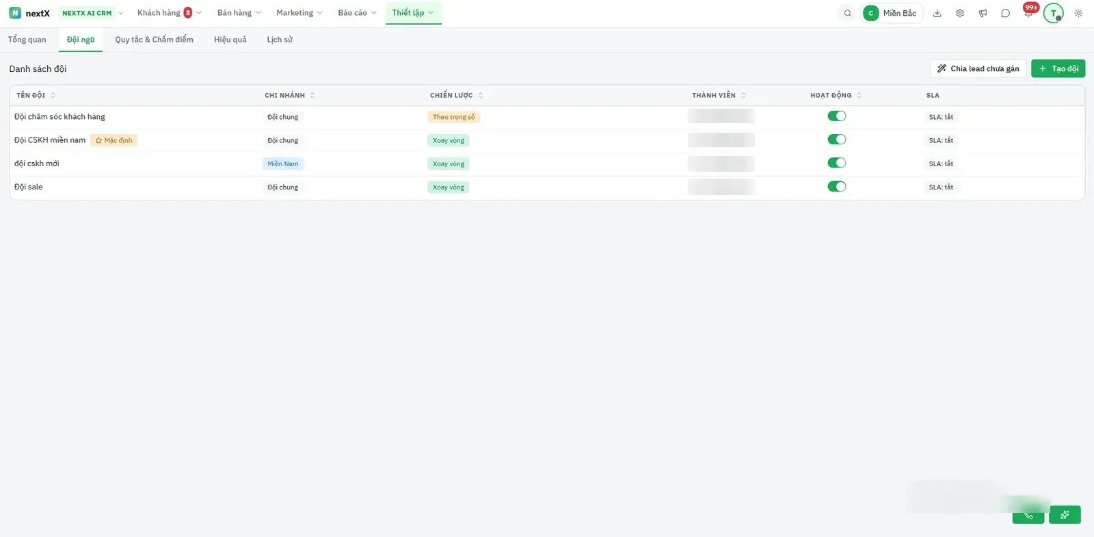Click the green AI sparkle button

coord(1065,515)
